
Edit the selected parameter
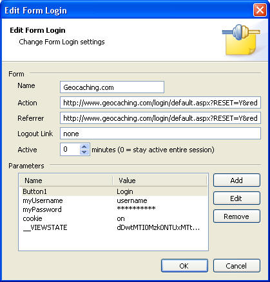[236, 198]
